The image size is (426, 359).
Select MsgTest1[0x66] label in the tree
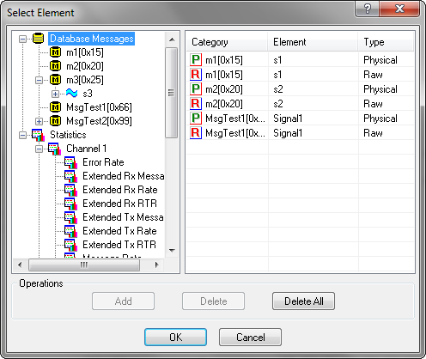pyautogui.click(x=99, y=107)
